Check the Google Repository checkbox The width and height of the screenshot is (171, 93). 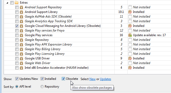[x=17, y=40]
